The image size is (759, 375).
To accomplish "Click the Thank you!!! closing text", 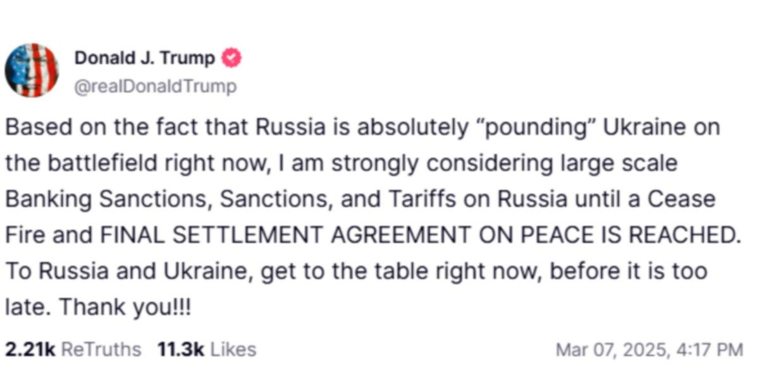I will (125, 307).
